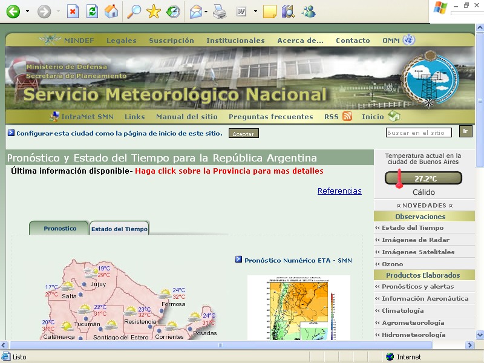The width and height of the screenshot is (484, 363).
Task: Click the MINDEF eagle emblem icon
Action: coord(50,40)
